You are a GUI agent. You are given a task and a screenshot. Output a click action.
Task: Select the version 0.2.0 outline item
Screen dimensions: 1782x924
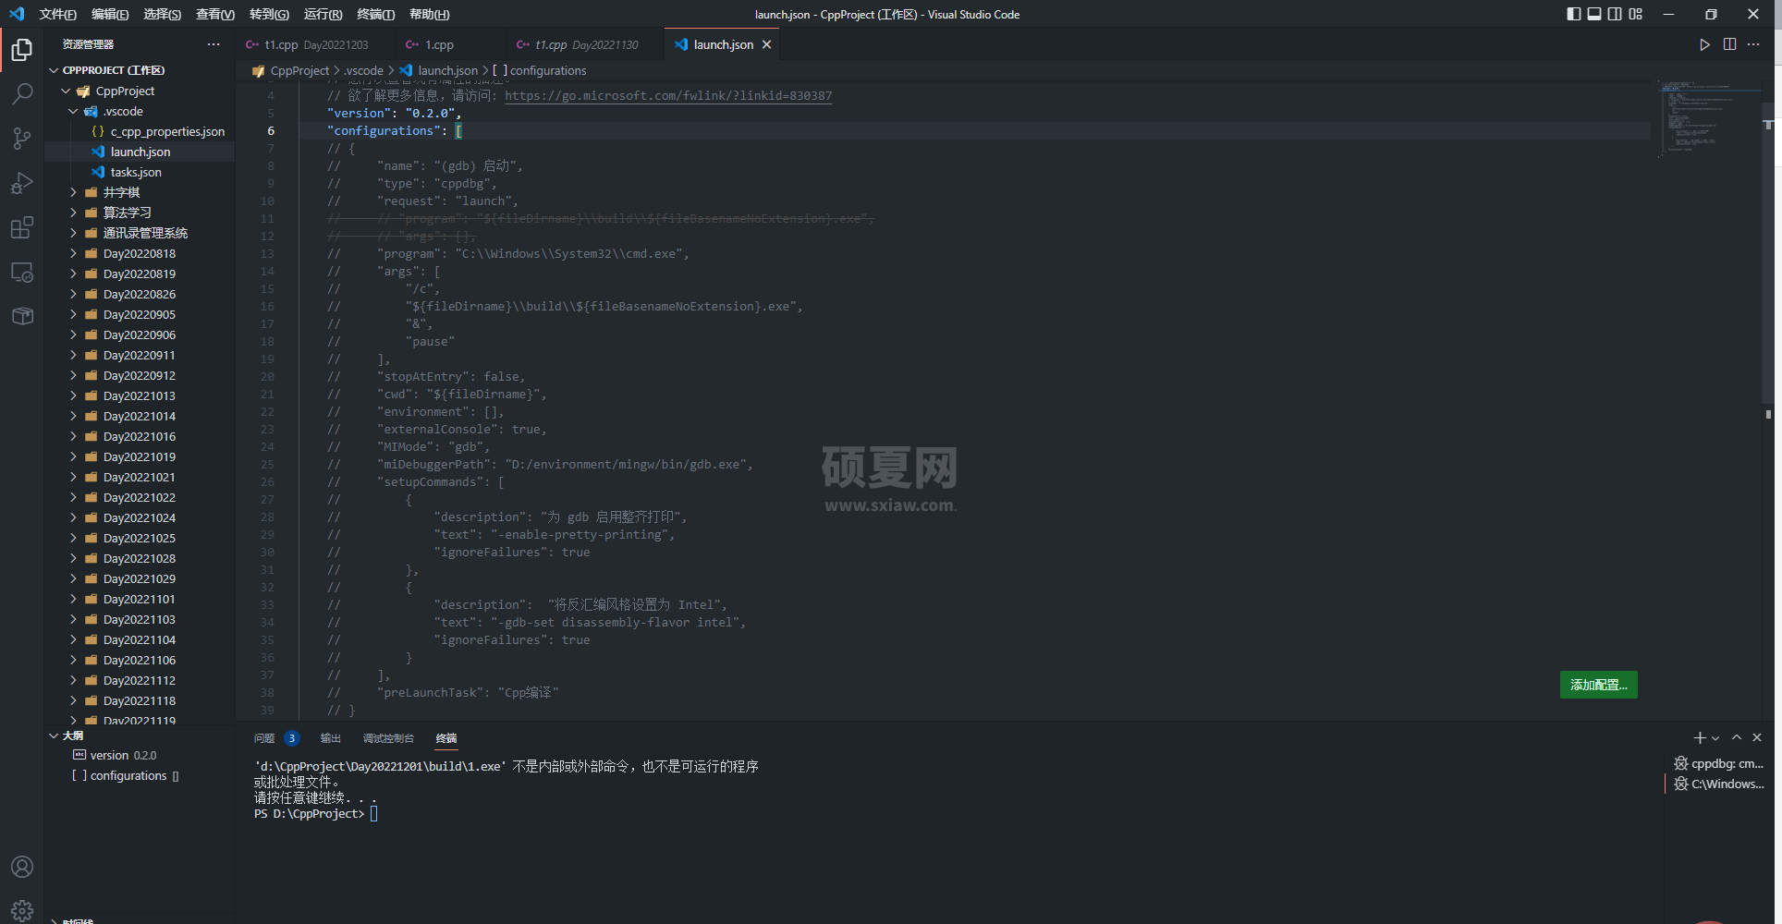pos(140,755)
